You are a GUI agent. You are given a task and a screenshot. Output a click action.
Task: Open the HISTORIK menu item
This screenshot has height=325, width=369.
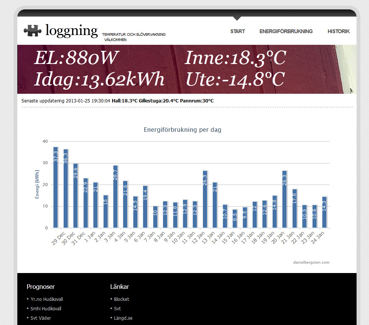click(339, 31)
